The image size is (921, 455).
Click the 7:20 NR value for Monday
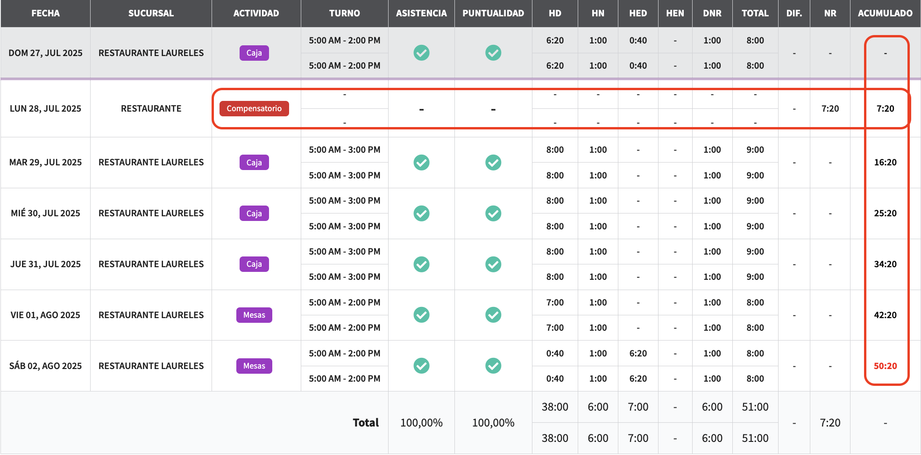tap(830, 108)
